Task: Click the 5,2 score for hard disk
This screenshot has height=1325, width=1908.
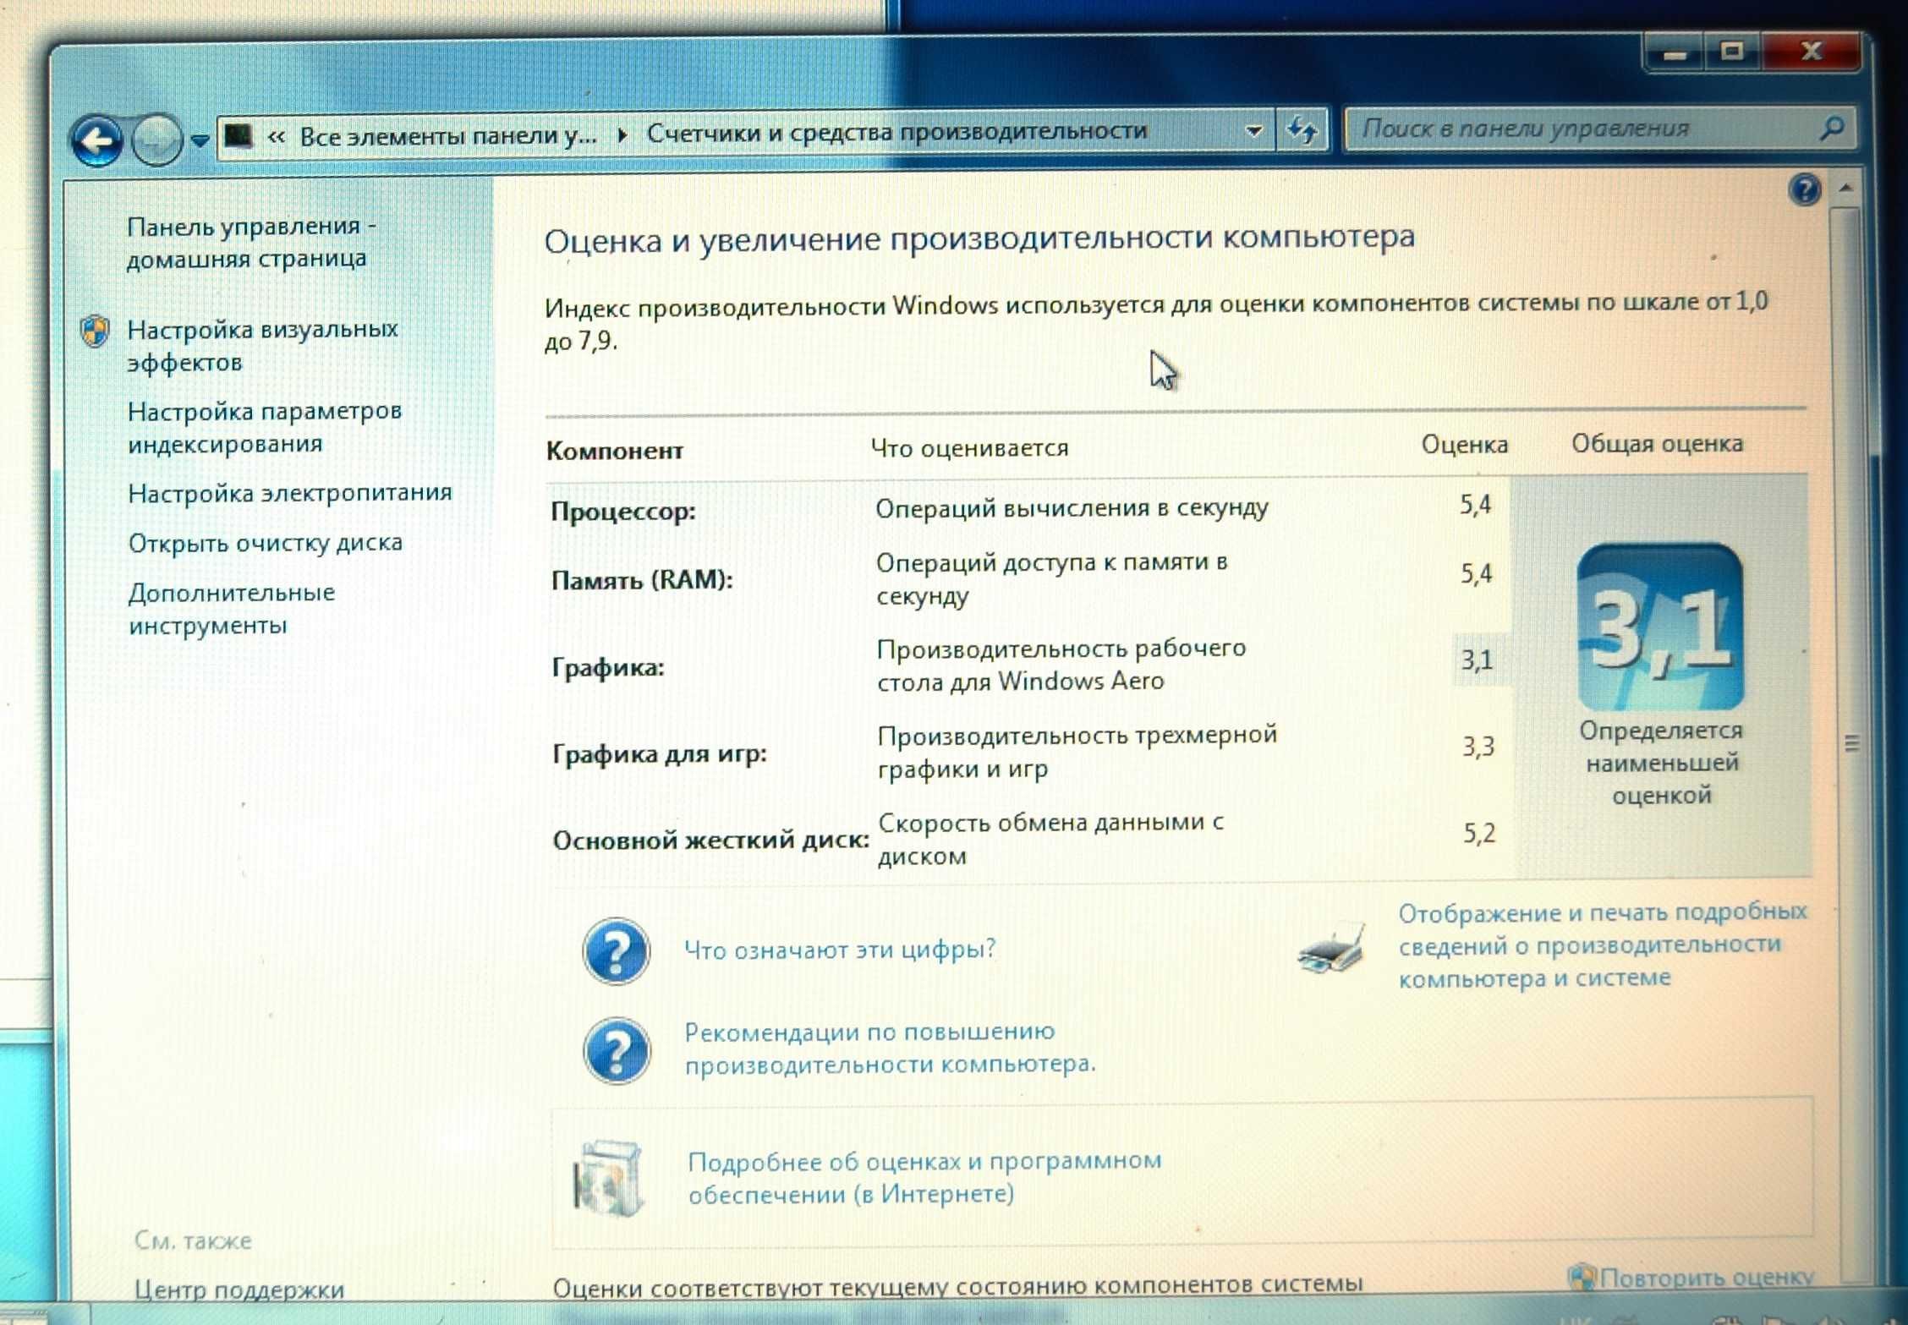Action: (x=1479, y=834)
